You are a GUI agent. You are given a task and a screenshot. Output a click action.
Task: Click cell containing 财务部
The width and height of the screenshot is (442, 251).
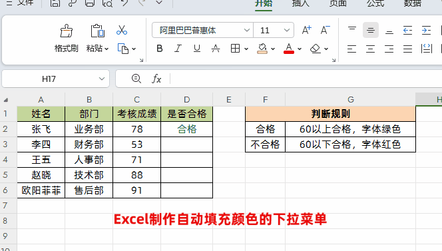89,144
